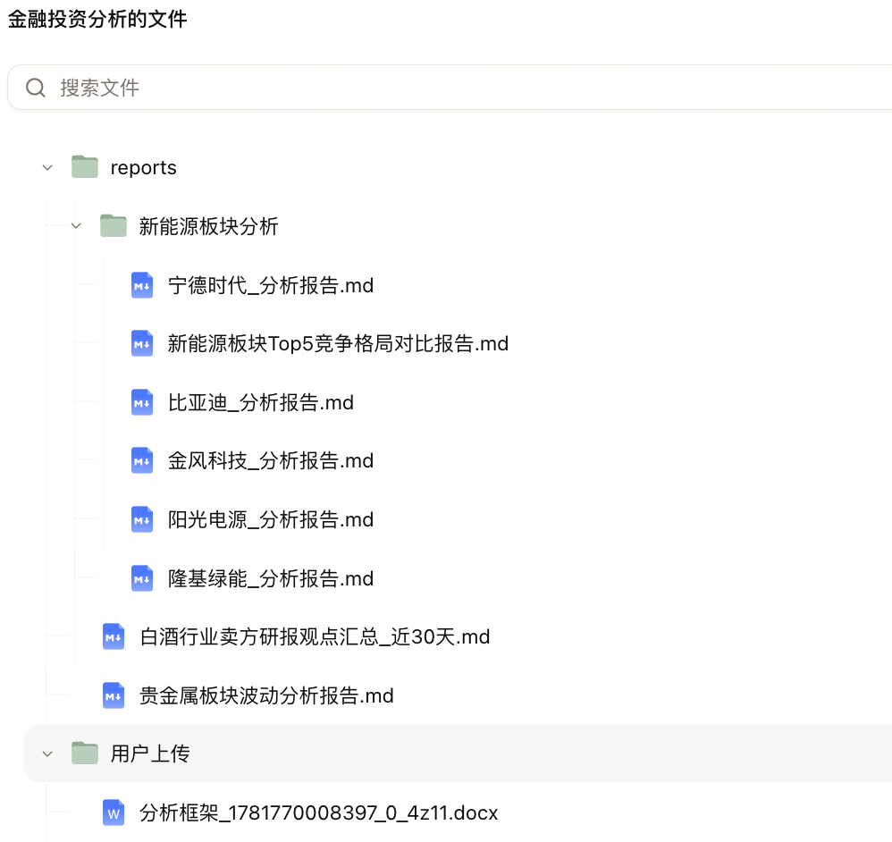This screenshot has width=892, height=842.
Task: Open 新能源板块Top5竞争格局对比报告.md
Action: point(338,343)
